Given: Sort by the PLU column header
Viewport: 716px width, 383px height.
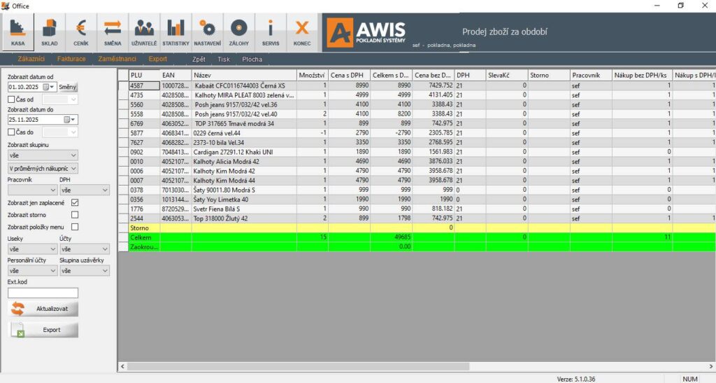Looking at the screenshot, I should (x=144, y=76).
